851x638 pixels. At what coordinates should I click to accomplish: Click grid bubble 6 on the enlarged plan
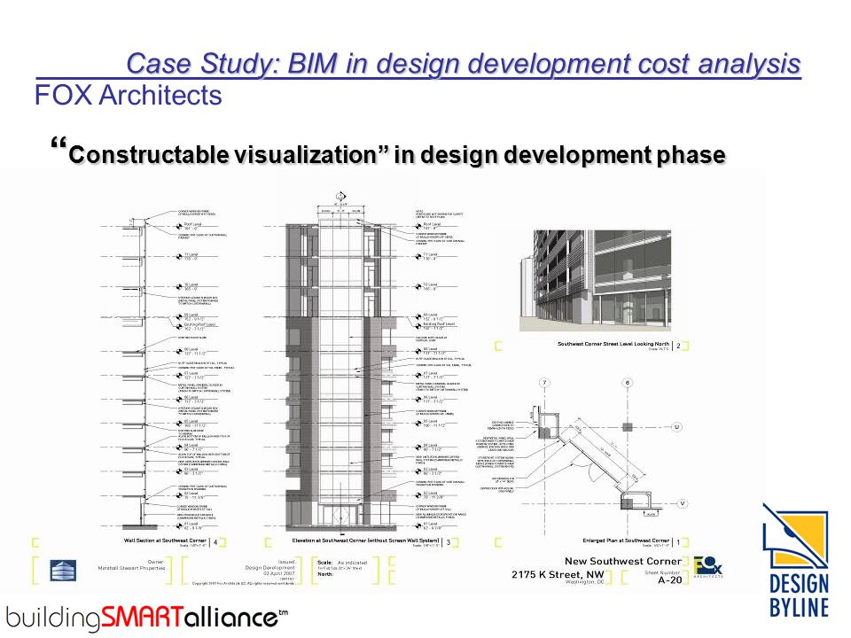(628, 383)
